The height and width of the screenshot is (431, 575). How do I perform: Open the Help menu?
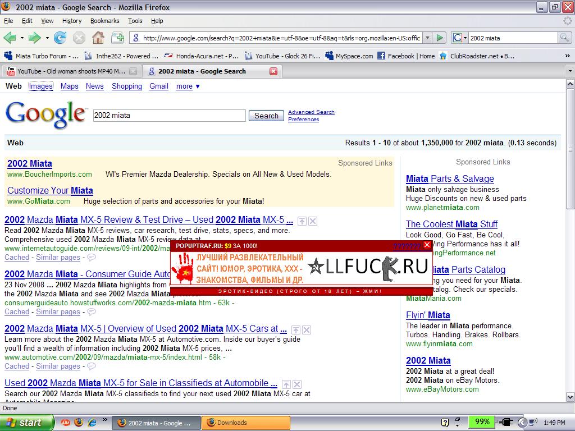pos(157,21)
